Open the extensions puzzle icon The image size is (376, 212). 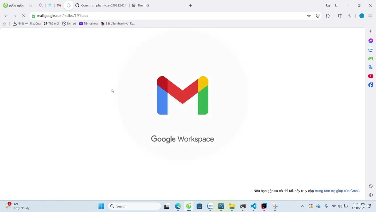pyautogui.click(x=328, y=16)
